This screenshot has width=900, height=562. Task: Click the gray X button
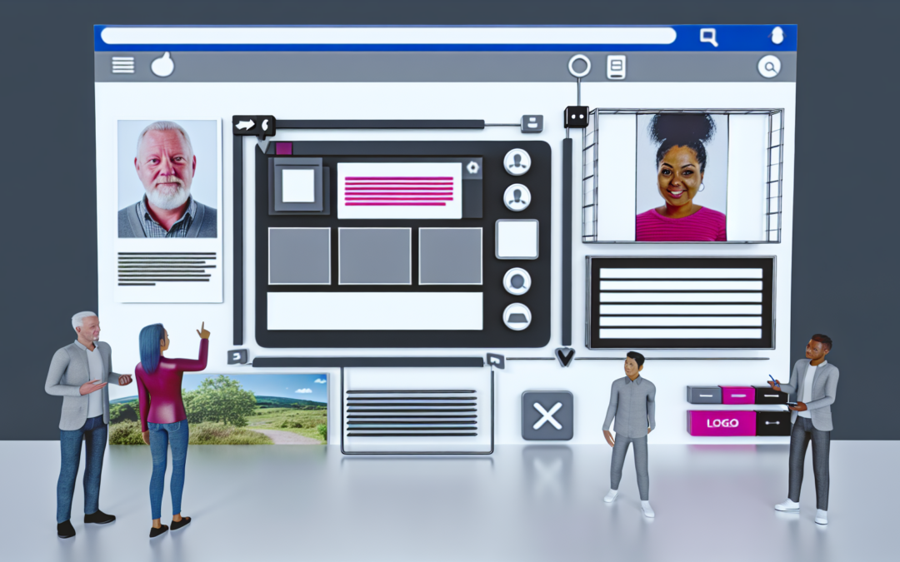pyautogui.click(x=547, y=415)
